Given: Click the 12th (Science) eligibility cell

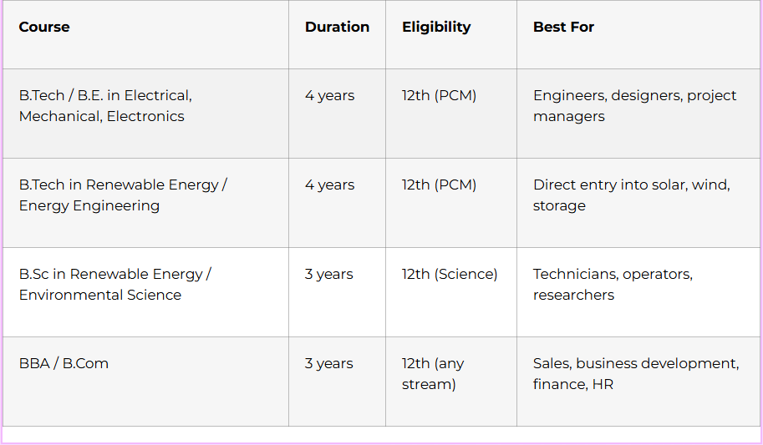Looking at the screenshot, I should pos(450,274).
